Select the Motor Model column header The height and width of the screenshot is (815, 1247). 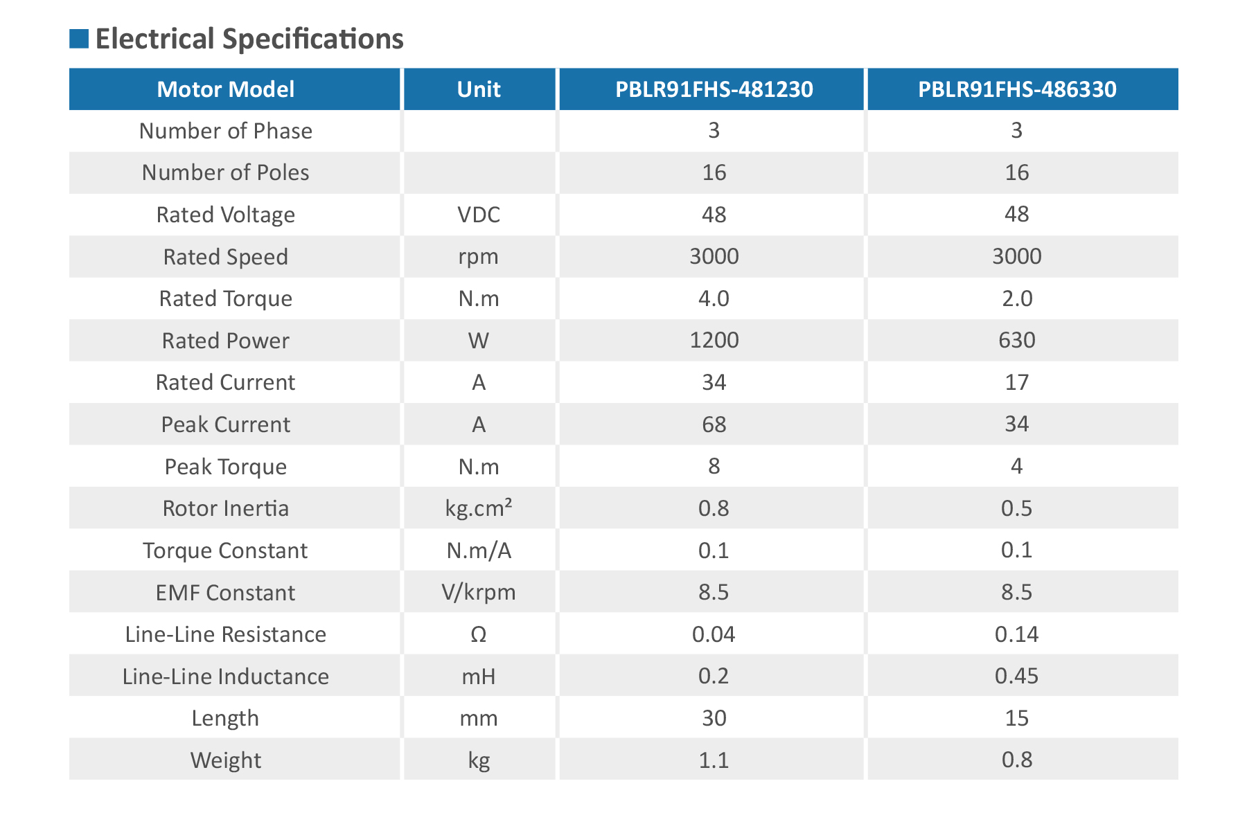[x=226, y=89]
